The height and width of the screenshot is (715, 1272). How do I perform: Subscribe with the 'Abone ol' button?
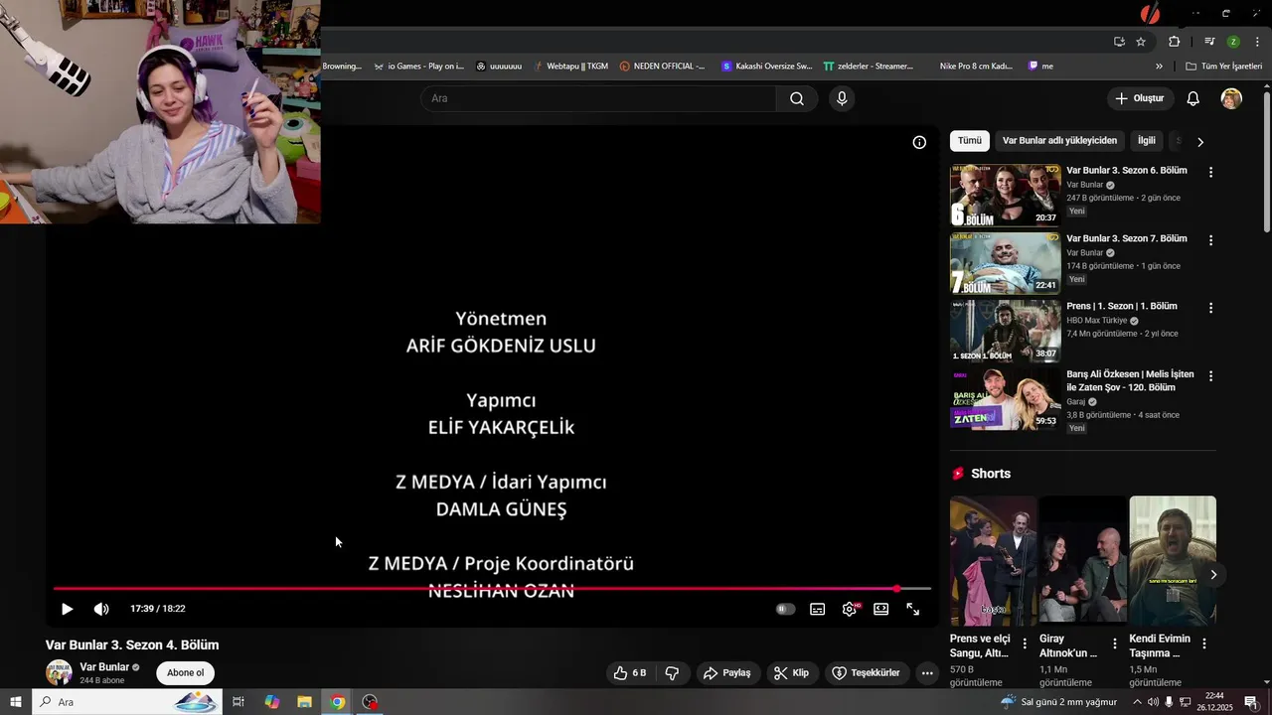click(185, 673)
